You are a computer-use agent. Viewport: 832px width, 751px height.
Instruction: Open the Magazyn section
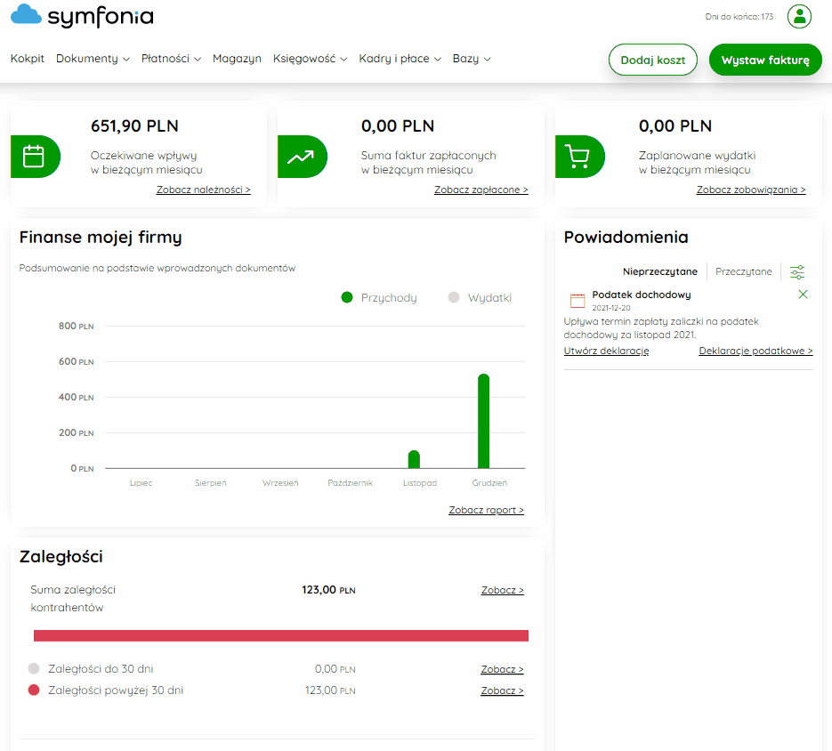[237, 59]
